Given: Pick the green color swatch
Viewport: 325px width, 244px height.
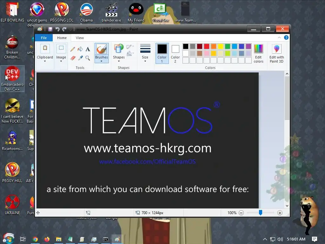Looking at the screenshot, I should click(x=227, y=46).
